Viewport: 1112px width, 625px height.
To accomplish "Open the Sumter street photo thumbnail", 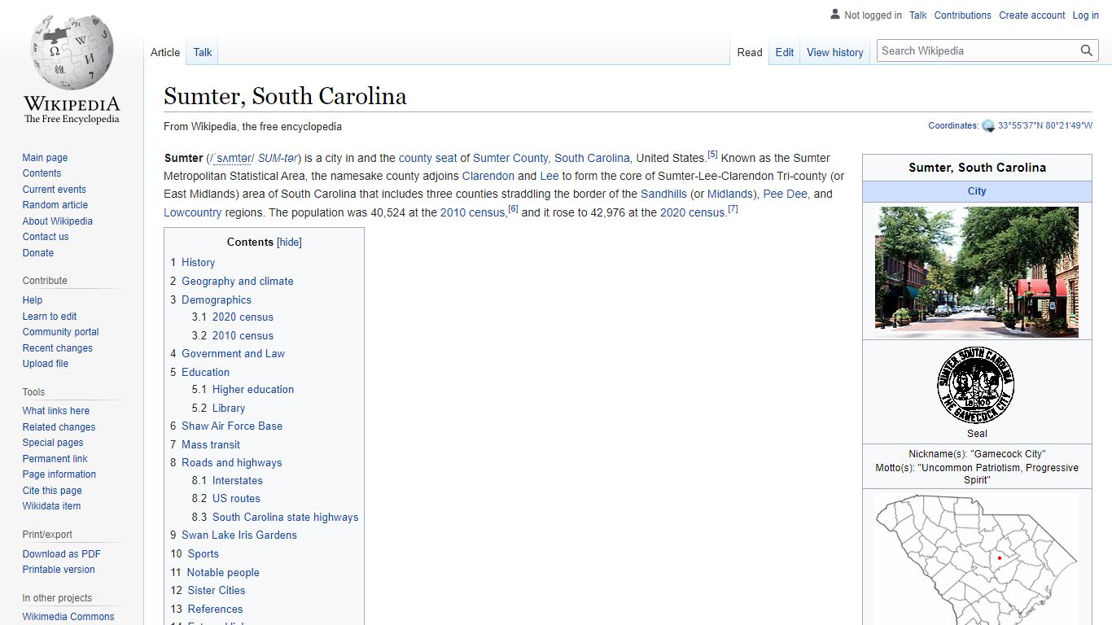I will coord(977,272).
